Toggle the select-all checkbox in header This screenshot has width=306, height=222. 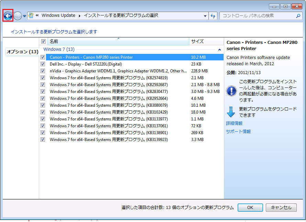pyautogui.click(x=43, y=41)
